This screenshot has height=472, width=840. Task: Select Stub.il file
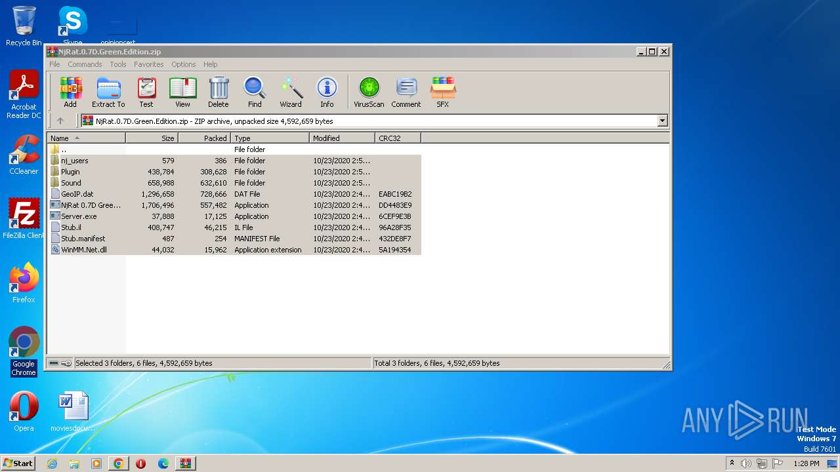pos(234,227)
